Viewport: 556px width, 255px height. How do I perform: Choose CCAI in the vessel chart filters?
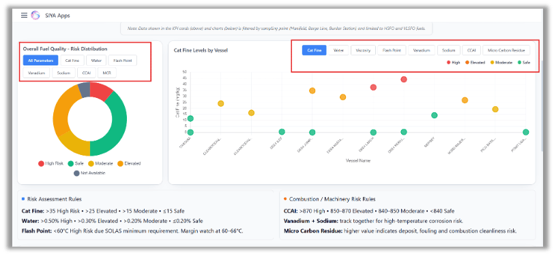(471, 50)
